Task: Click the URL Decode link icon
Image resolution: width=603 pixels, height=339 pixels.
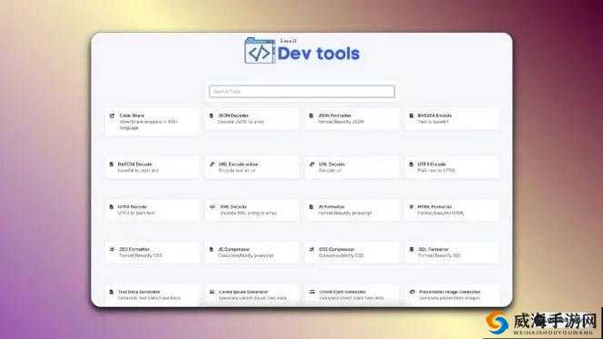Action: click(311, 165)
